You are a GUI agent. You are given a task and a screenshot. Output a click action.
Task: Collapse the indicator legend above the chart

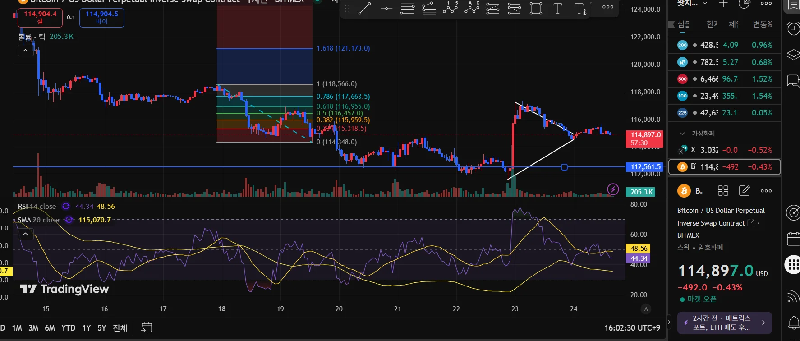coord(25,51)
